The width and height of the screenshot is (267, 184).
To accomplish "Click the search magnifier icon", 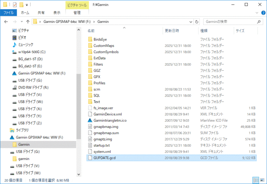I will [x=259, y=22].
